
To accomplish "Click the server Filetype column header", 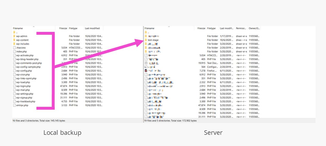I will click(211, 28).
